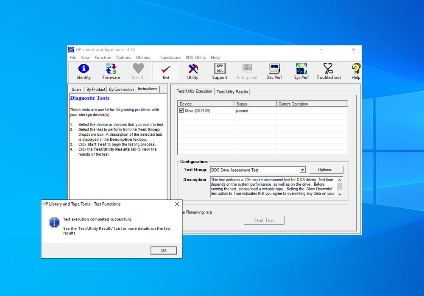Screen dimensions: 424x296
Task: Uncheck the Drive (C5713A) checkbox
Action: click(181, 111)
